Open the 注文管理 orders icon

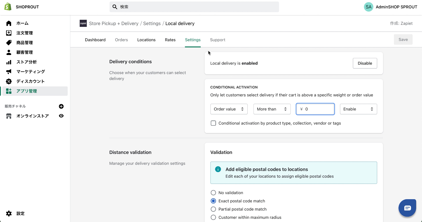pos(9,33)
